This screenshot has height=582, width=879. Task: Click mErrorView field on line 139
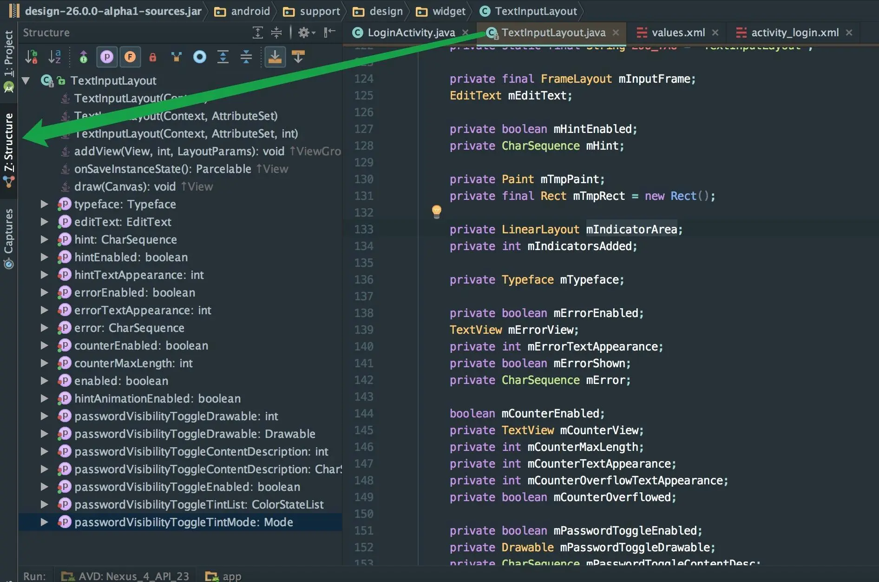[540, 330]
